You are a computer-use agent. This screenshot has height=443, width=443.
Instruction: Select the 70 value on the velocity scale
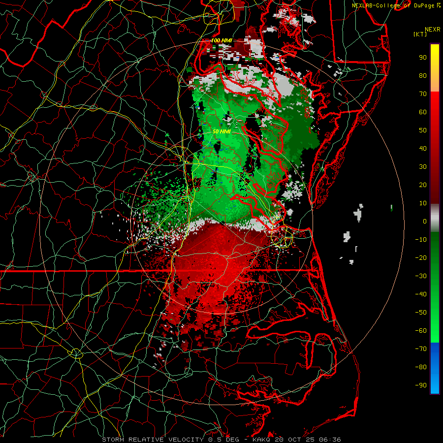click(x=423, y=94)
